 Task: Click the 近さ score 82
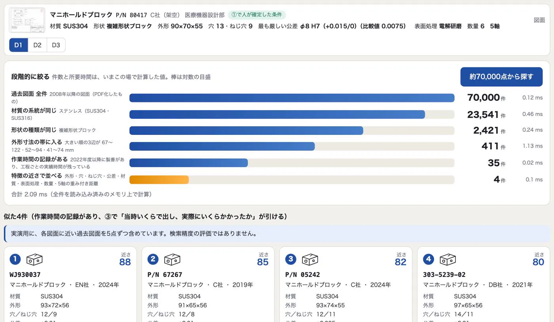click(x=400, y=262)
